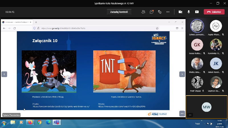Screen dimensions: 228x128
Task: Mute the microphone
Action: pyautogui.click(x=189, y=12)
